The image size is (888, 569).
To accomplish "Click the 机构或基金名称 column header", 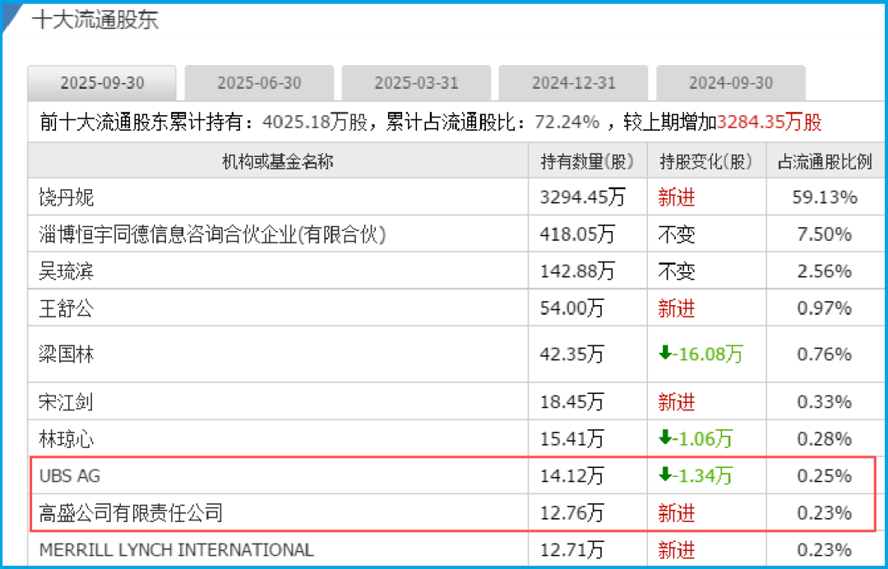I will coord(277,161).
